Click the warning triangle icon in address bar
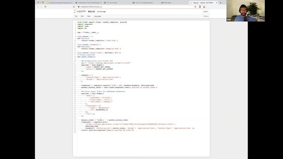283x159 pixels. click(x=204, y=7)
